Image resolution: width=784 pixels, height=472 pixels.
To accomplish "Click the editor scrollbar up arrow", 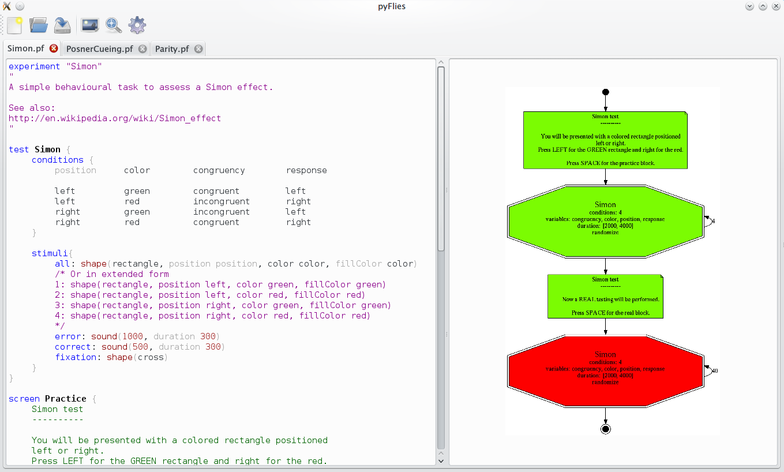I will [x=441, y=62].
